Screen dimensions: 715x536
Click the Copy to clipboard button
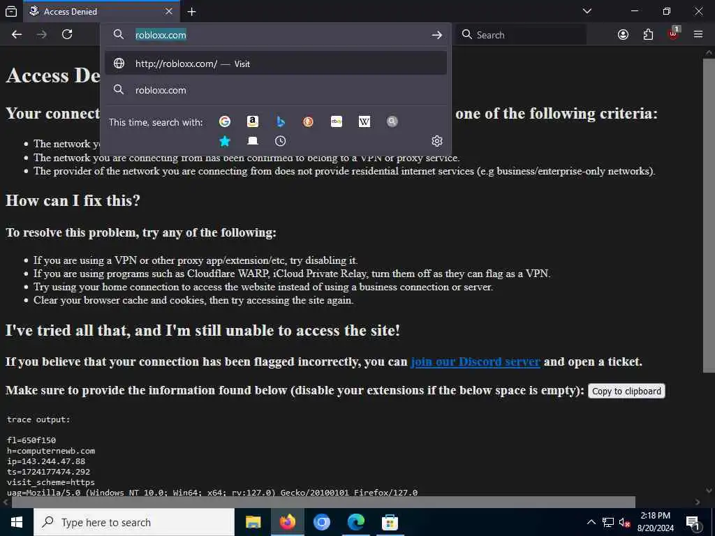coord(626,391)
